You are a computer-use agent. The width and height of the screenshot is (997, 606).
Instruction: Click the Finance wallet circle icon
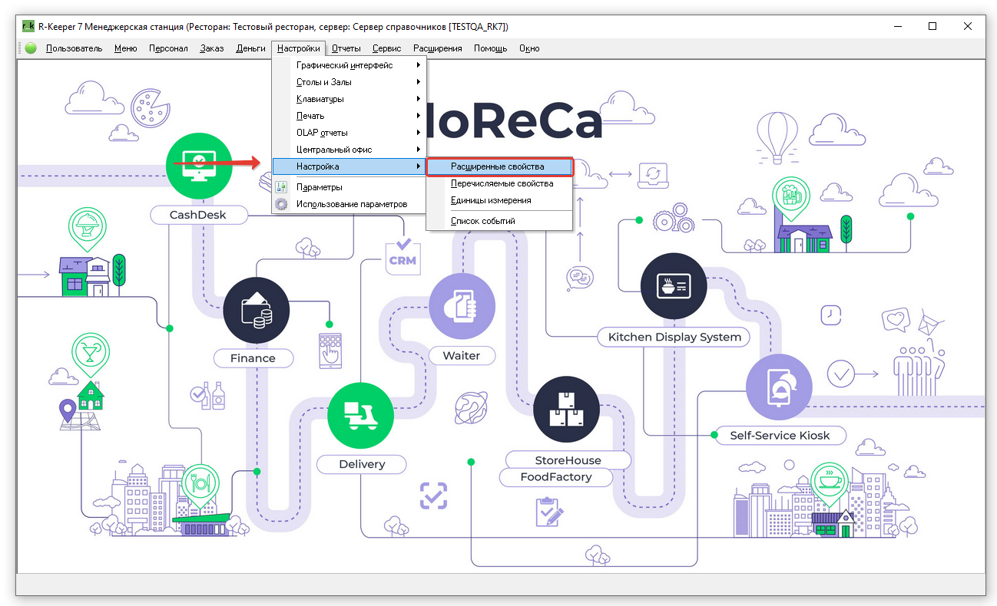[256, 311]
